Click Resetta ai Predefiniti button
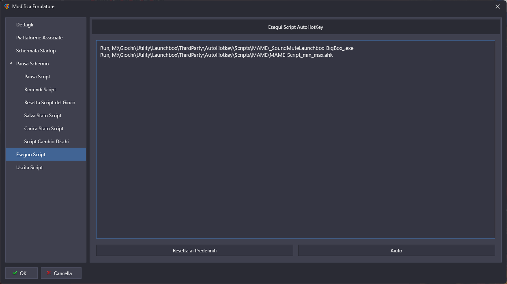Image resolution: width=507 pixels, height=284 pixels. click(x=195, y=250)
